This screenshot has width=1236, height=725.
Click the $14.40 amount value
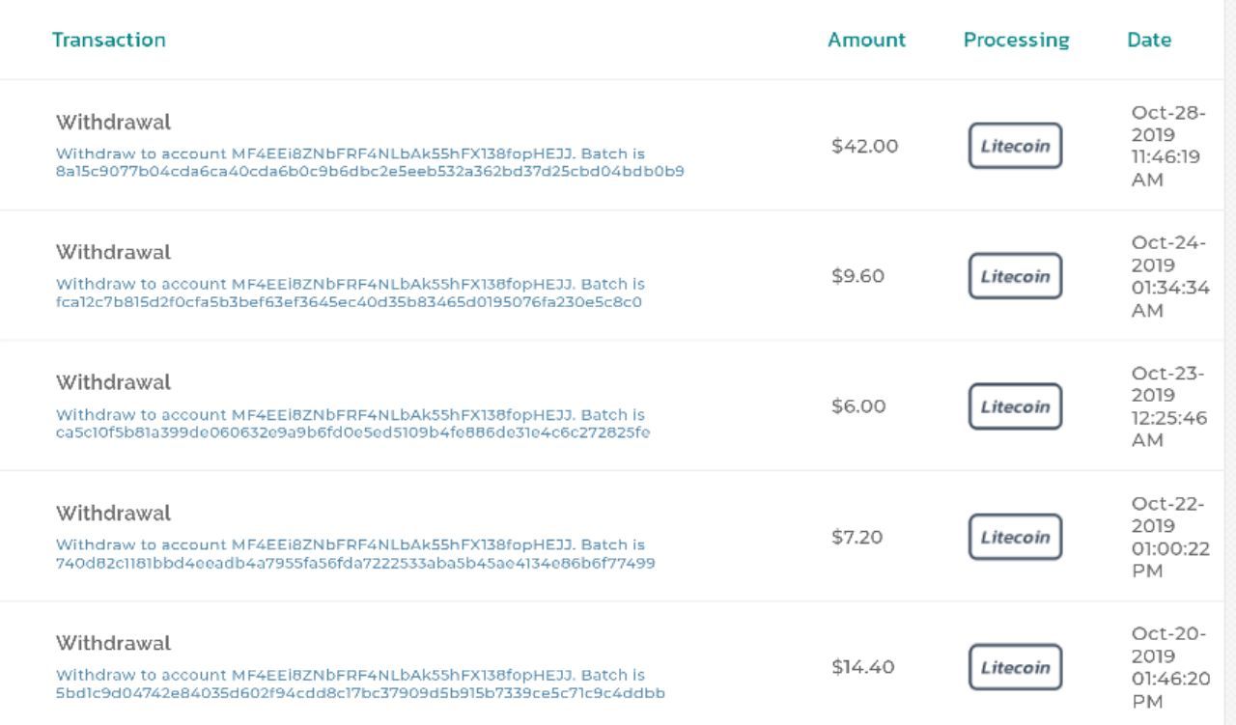pos(862,667)
